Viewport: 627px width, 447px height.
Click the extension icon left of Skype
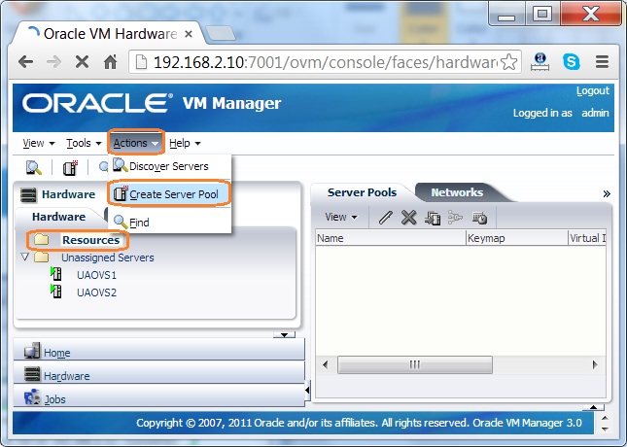click(540, 61)
